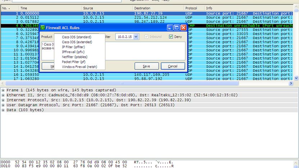Select packet 13 at time 1.027704

[x=20, y=62]
